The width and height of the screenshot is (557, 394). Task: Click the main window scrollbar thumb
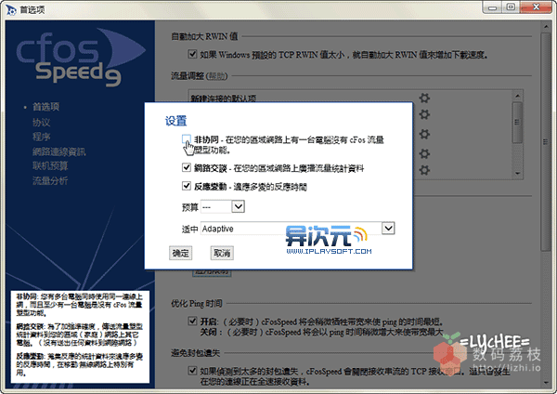point(545,142)
